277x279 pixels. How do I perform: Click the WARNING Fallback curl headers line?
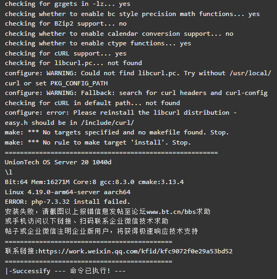136,93
